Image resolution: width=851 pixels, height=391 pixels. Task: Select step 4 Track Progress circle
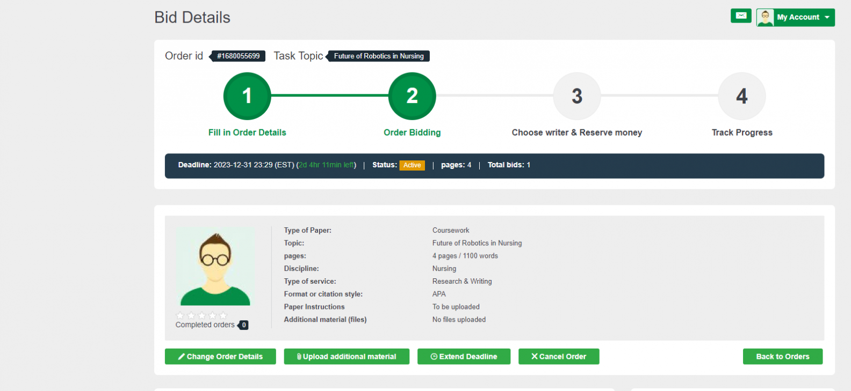(x=742, y=96)
